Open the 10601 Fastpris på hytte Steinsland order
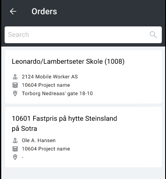This screenshot has width=166, height=179. point(83,137)
